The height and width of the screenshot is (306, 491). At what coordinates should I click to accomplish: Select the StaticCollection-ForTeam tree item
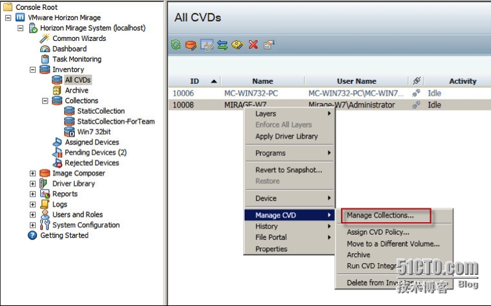[x=116, y=122]
